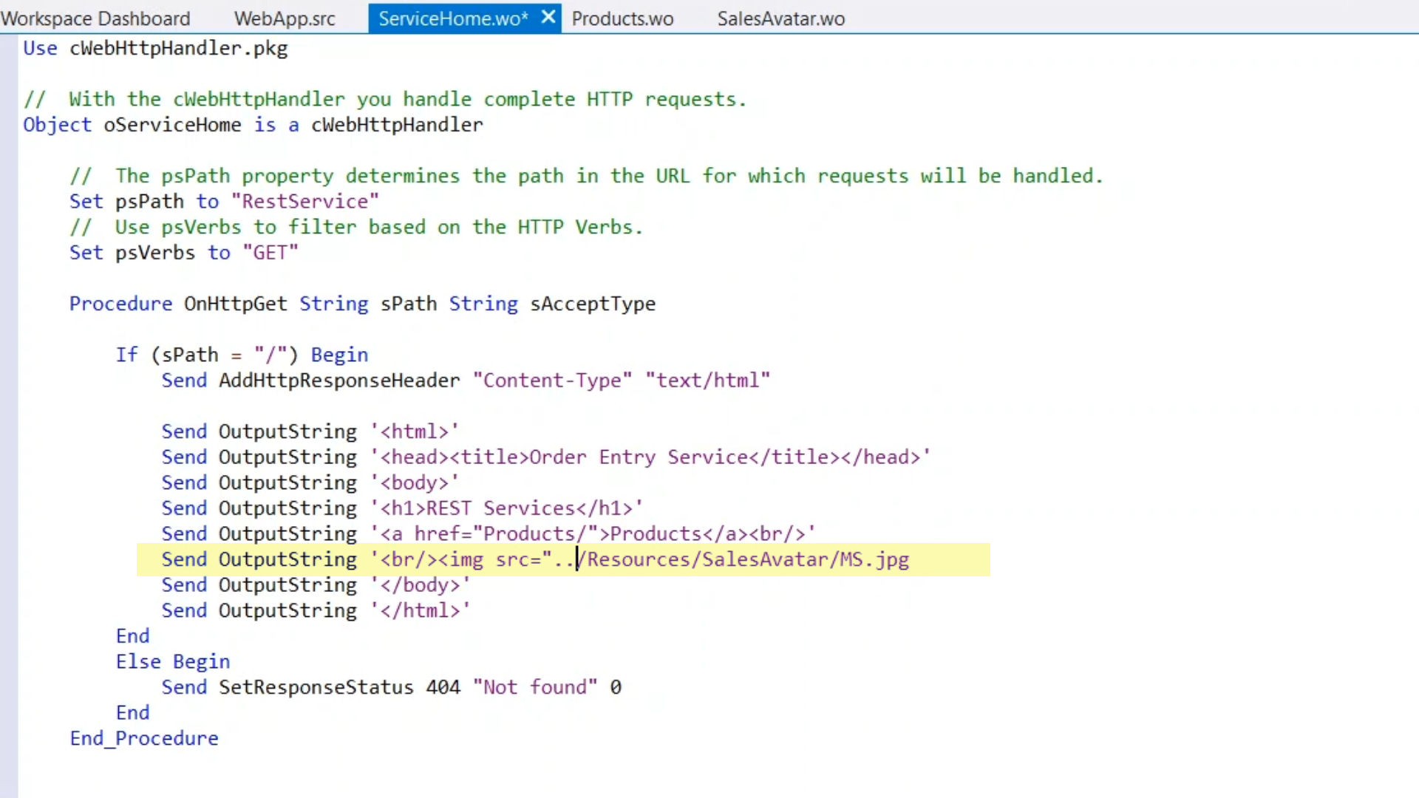Click the End_Procedure keyword
The image size is (1419, 798).
[144, 738]
